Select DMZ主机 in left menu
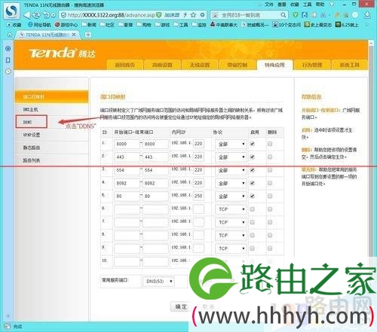377x332 pixels. tap(51, 109)
